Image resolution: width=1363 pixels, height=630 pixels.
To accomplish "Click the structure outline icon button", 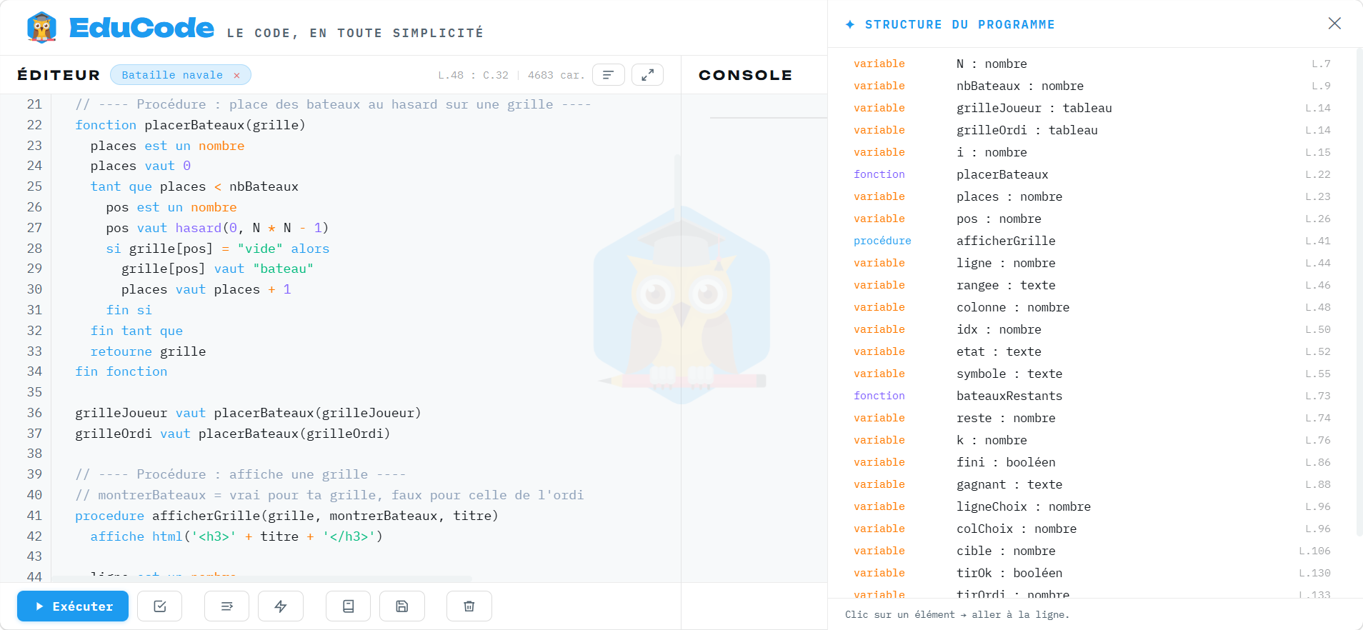I will tap(609, 75).
